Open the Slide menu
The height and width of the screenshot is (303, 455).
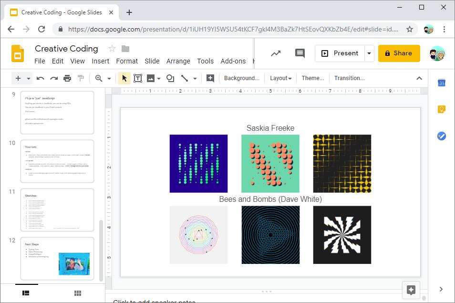pyautogui.click(x=152, y=61)
